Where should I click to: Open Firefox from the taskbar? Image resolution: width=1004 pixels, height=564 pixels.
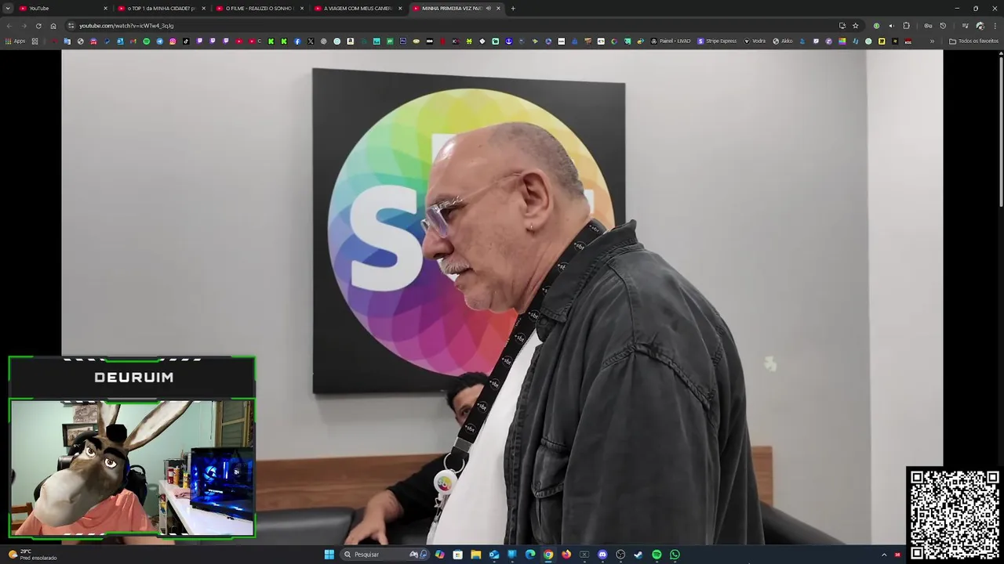[566, 555]
